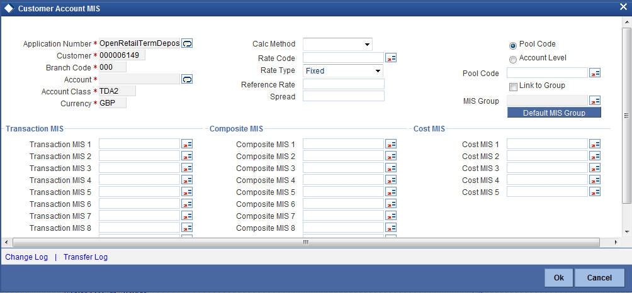Open lookup for Composite MIS 2

[391, 156]
